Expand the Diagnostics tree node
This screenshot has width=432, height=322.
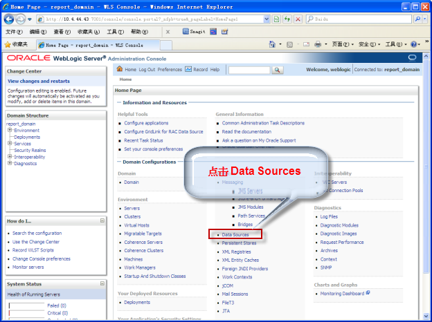pyautogui.click(x=10, y=163)
